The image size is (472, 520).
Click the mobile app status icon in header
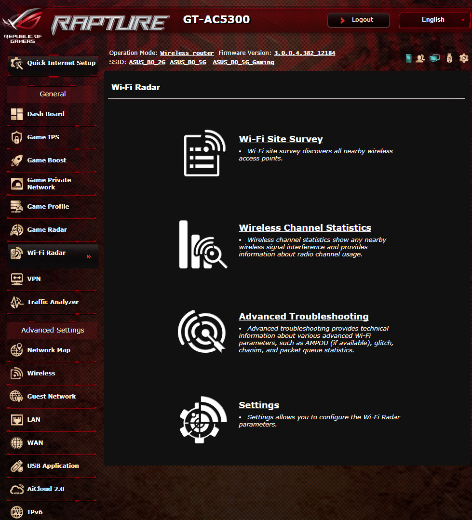pos(409,58)
